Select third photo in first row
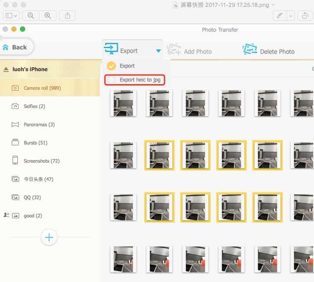 pos(195,103)
